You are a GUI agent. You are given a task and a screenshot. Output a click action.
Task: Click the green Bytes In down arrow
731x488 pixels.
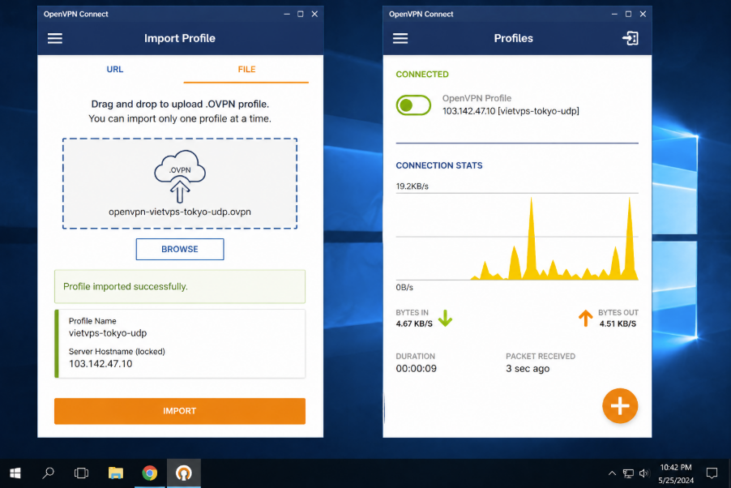point(445,319)
